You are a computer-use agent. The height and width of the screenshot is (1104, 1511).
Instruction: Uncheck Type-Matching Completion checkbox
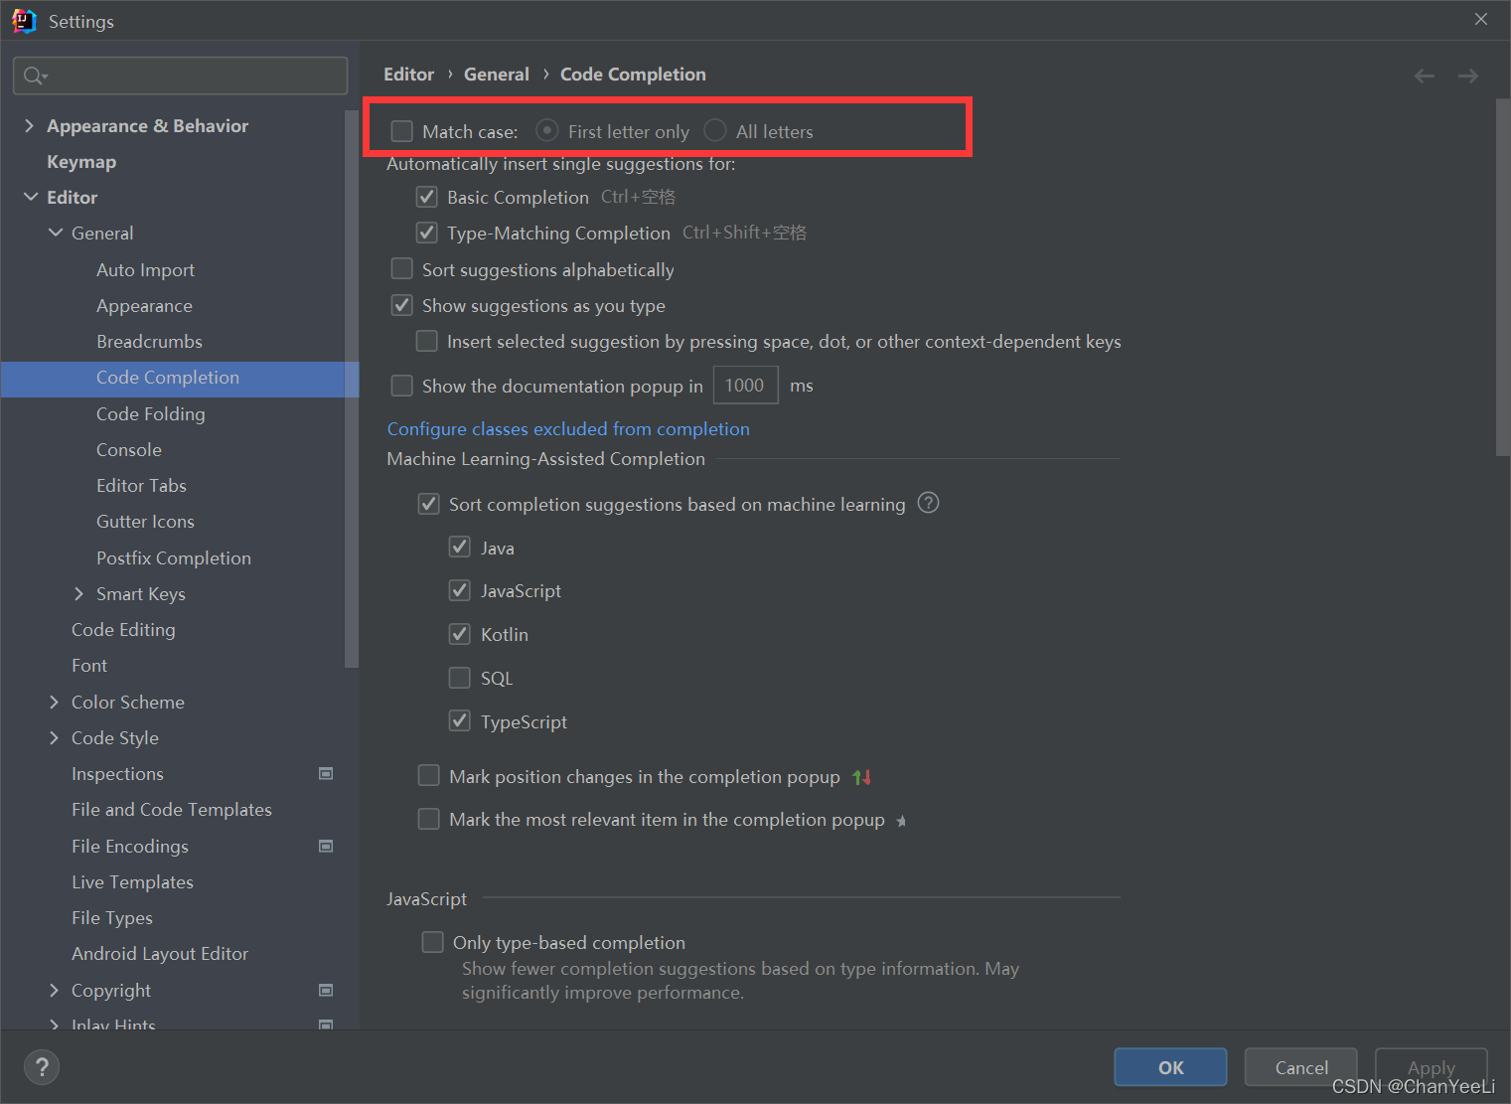click(x=426, y=233)
